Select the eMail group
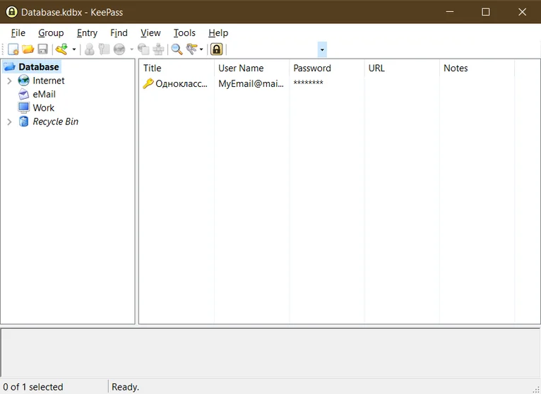 pyautogui.click(x=44, y=94)
